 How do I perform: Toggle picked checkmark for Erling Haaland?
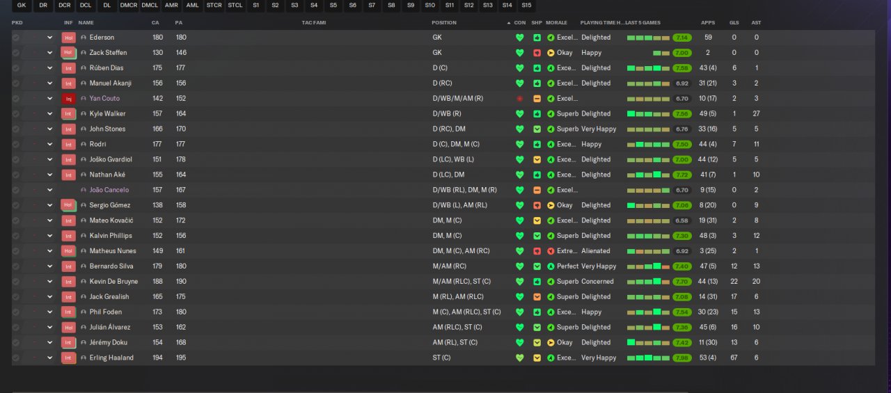coord(16,358)
